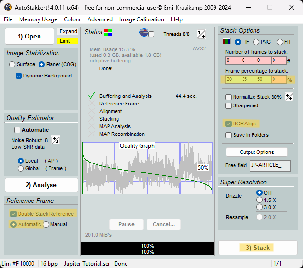Minimize the AutoStakkert window
Viewport: 303px width, 268px height.
click(x=248, y=7)
